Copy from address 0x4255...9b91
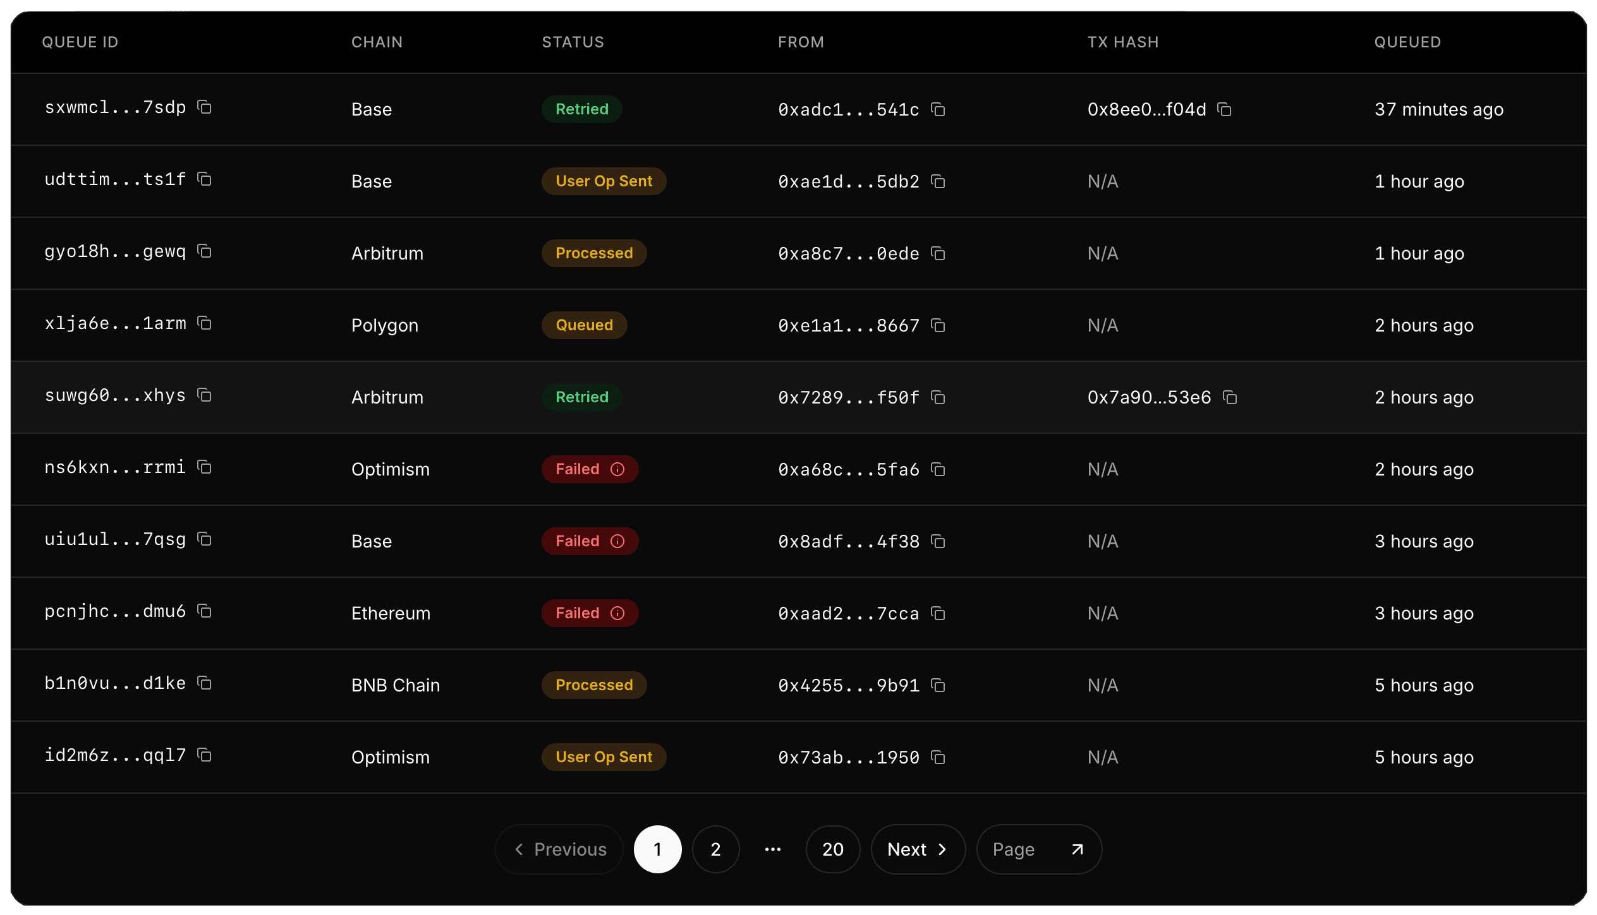Image resolution: width=1597 pixels, height=915 pixels. click(938, 686)
